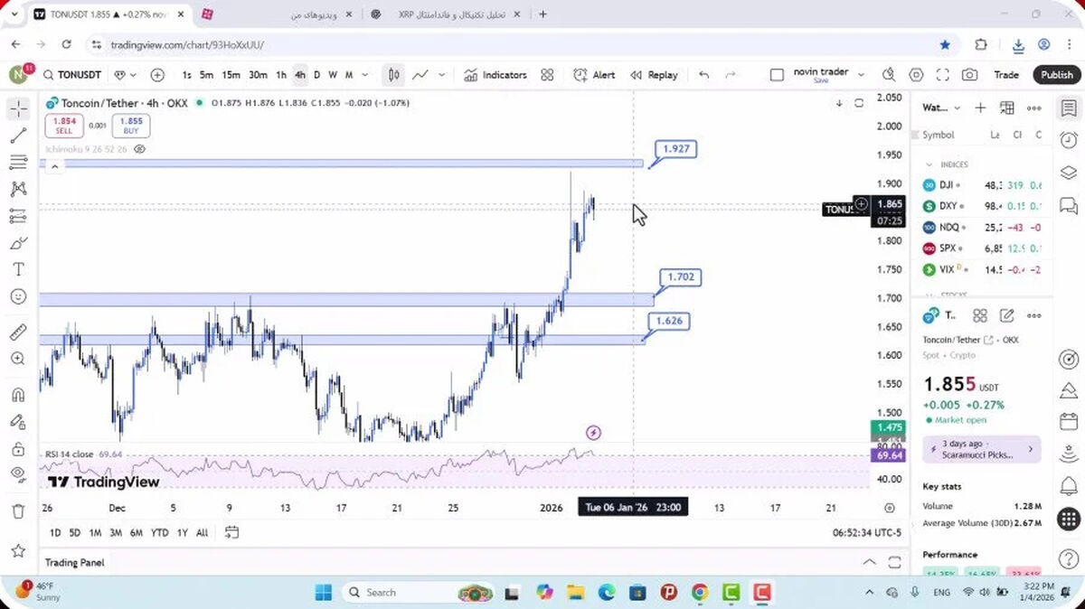Click the 1.854 SELL button
The width and height of the screenshot is (1085, 609).
click(64, 126)
